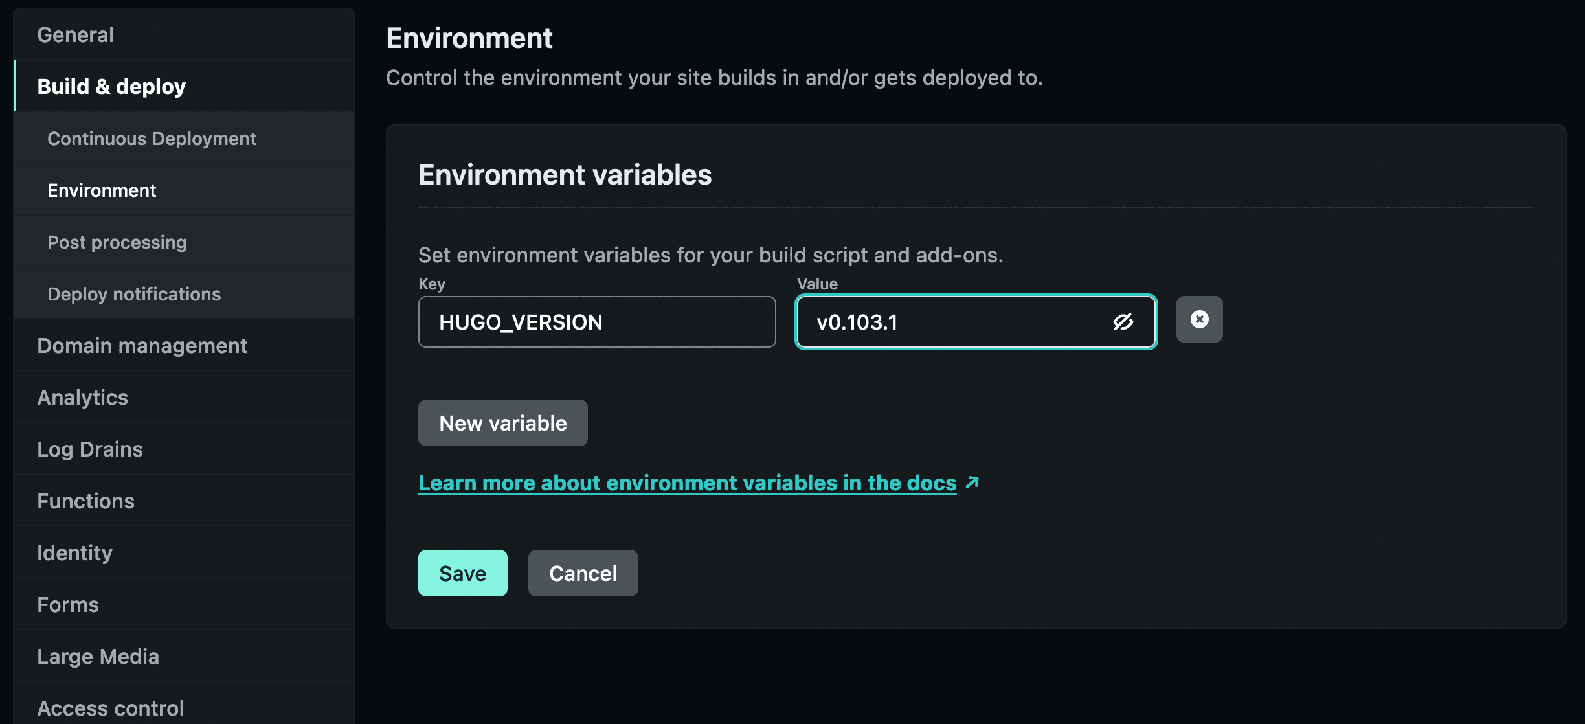Open the environment variables docs link
Image resolution: width=1585 pixels, height=724 pixels.
[x=687, y=483]
